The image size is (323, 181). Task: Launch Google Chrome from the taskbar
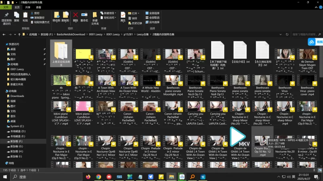tap(98, 177)
